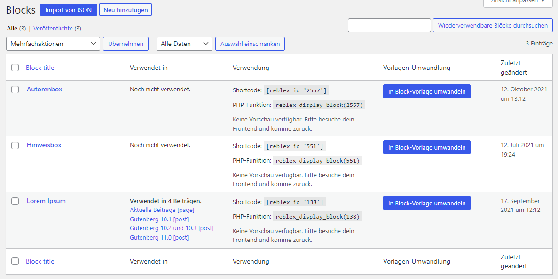Open Wiederverwendbare Blöcke durchsuchen

click(x=493, y=25)
